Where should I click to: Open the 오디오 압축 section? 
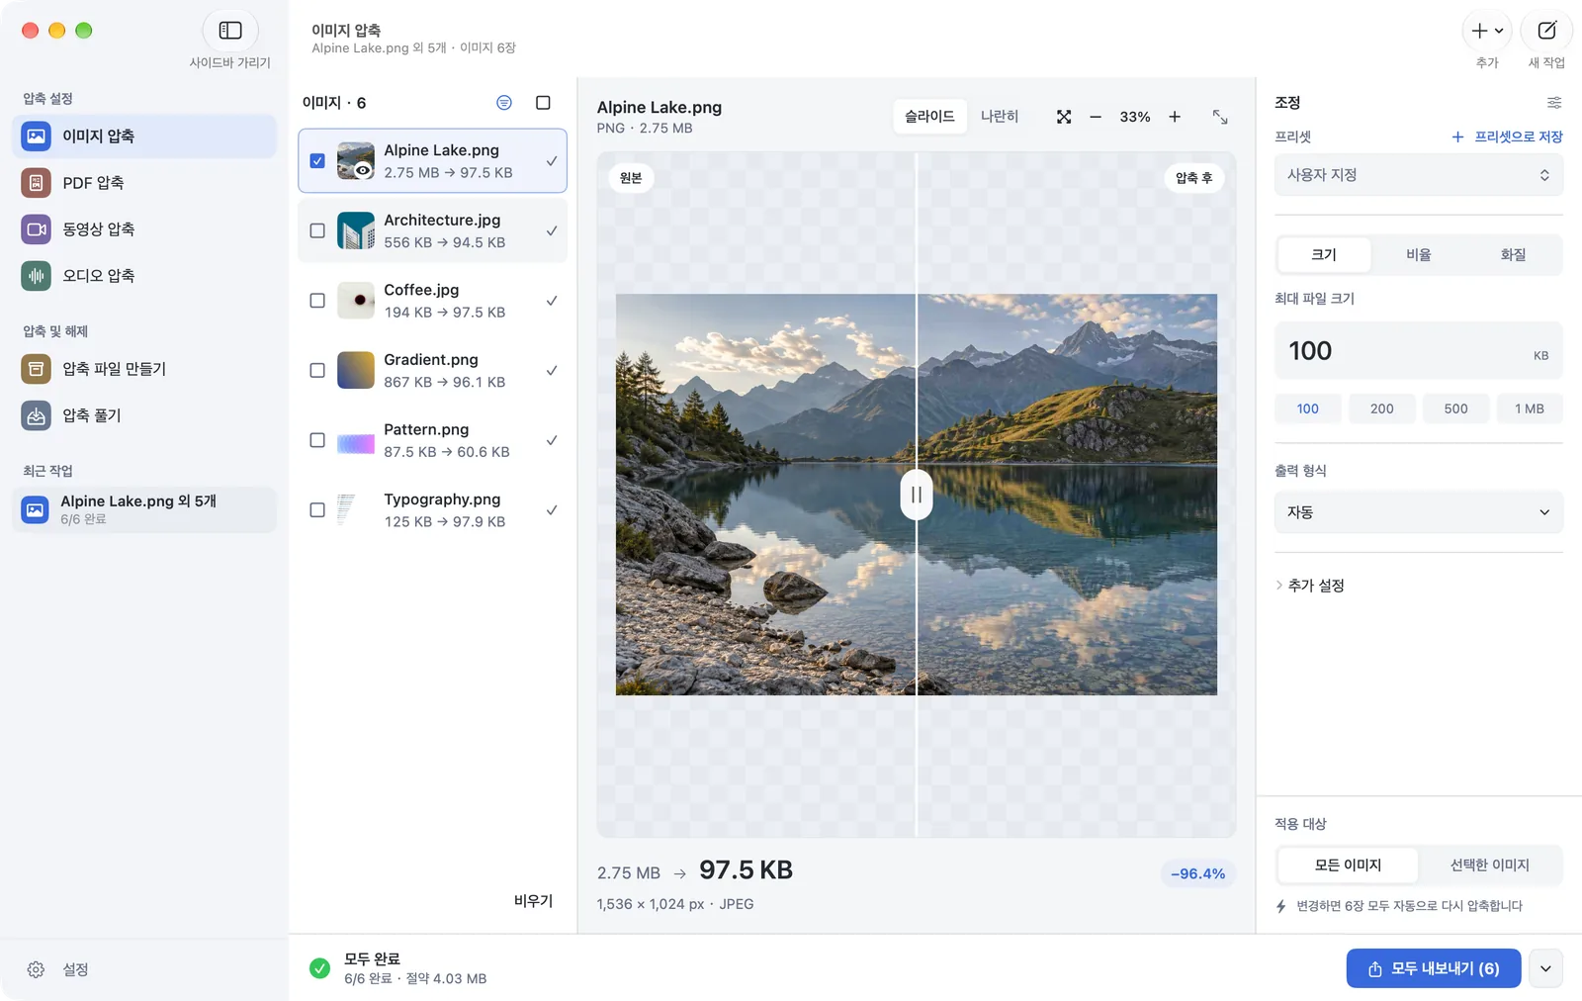pyautogui.click(x=144, y=276)
